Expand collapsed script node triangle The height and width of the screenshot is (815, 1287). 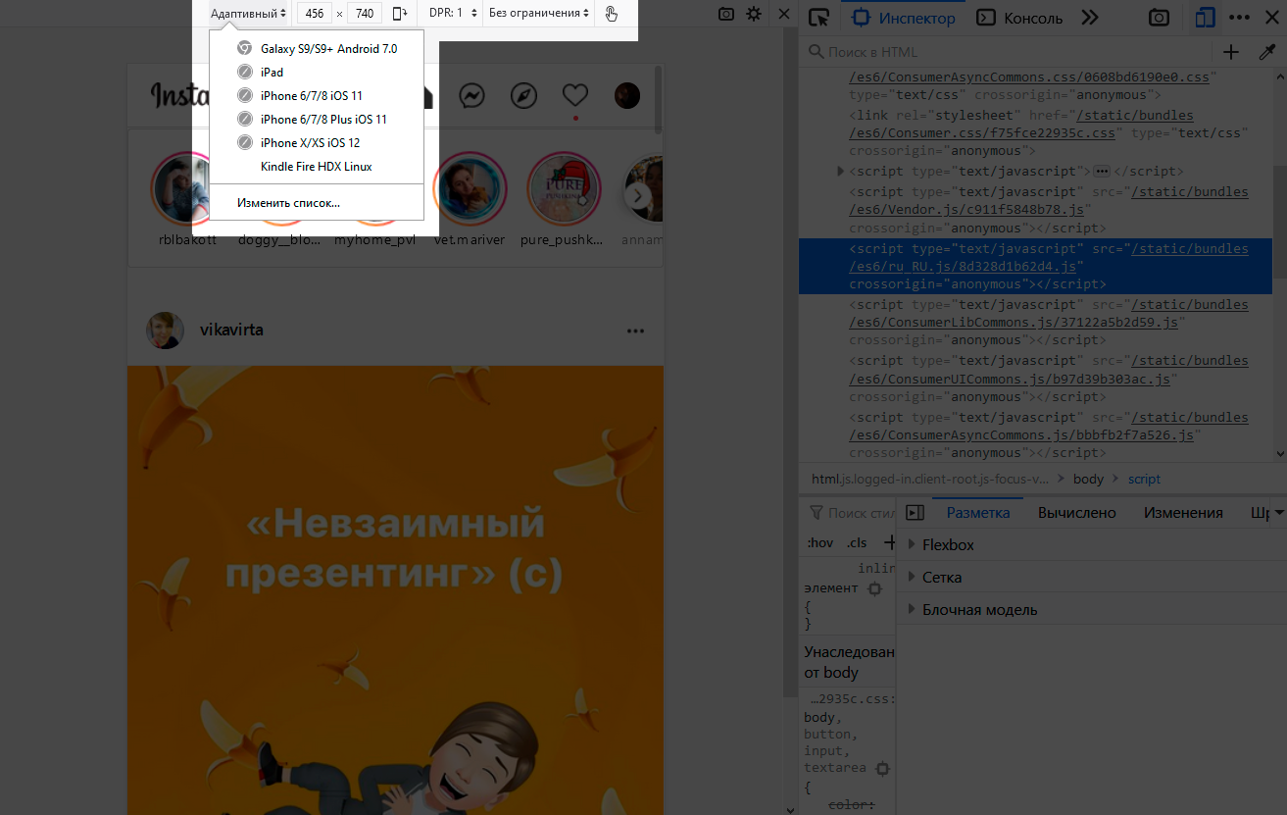[840, 172]
